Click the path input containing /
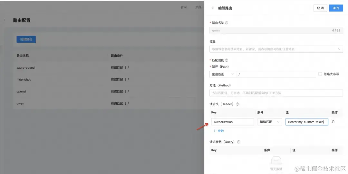 pos(276,74)
